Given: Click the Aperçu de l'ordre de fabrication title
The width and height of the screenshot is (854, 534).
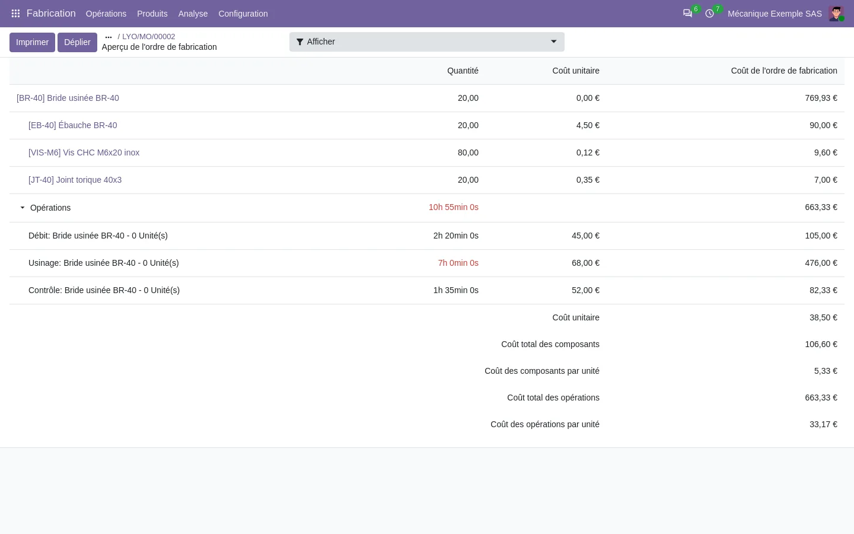Looking at the screenshot, I should pyautogui.click(x=160, y=47).
